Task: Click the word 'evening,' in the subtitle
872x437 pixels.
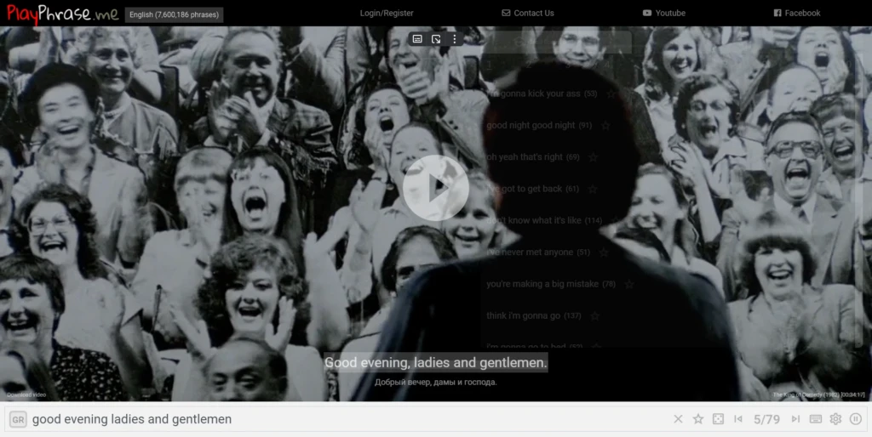Action: coord(387,363)
